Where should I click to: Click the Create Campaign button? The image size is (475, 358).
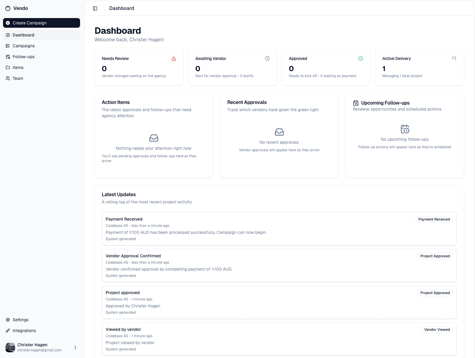pyautogui.click(x=42, y=23)
